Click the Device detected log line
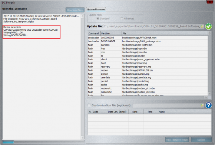Image resolution: width=215 pixels, height=145 pixels. pyautogui.click(x=12, y=27)
